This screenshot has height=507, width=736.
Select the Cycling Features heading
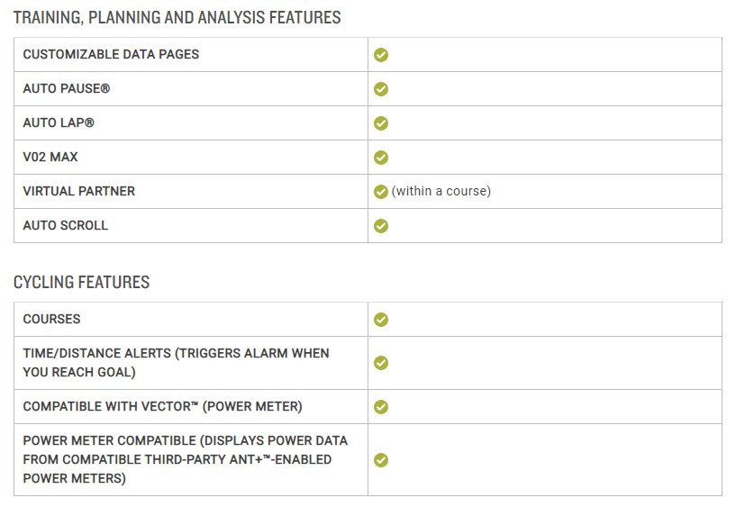click(81, 283)
